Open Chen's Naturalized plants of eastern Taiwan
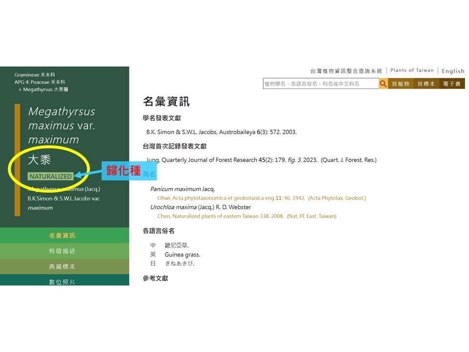469x352 pixels. click(x=247, y=216)
